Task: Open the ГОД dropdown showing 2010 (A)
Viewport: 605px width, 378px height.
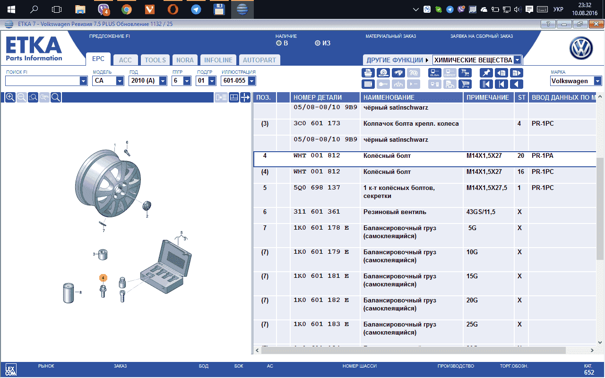Action: (163, 81)
